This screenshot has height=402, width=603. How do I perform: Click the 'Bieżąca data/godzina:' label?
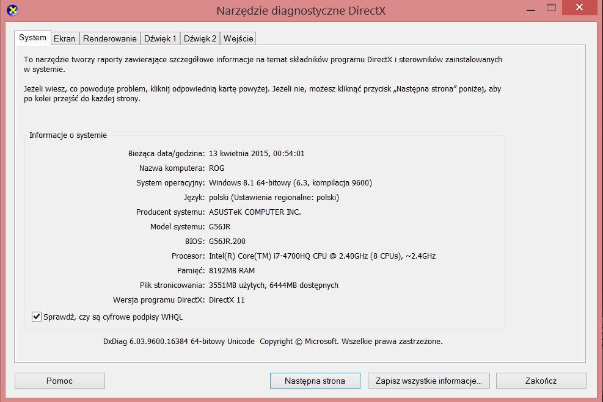[167, 154]
